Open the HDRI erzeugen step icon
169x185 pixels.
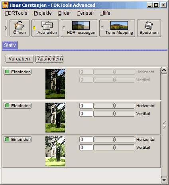click(81, 25)
